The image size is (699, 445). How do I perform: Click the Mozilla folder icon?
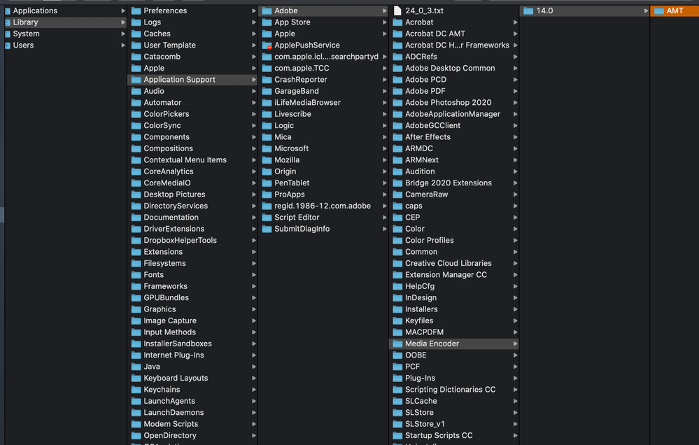[267, 160]
